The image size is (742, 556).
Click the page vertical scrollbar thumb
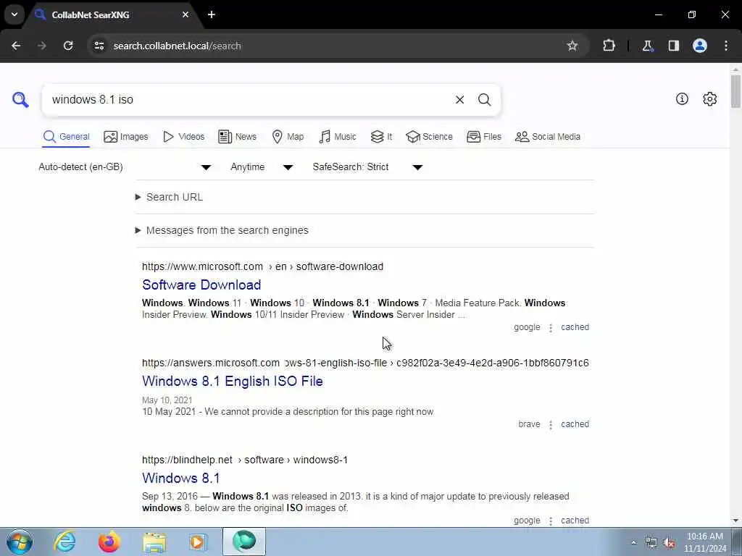point(735,92)
